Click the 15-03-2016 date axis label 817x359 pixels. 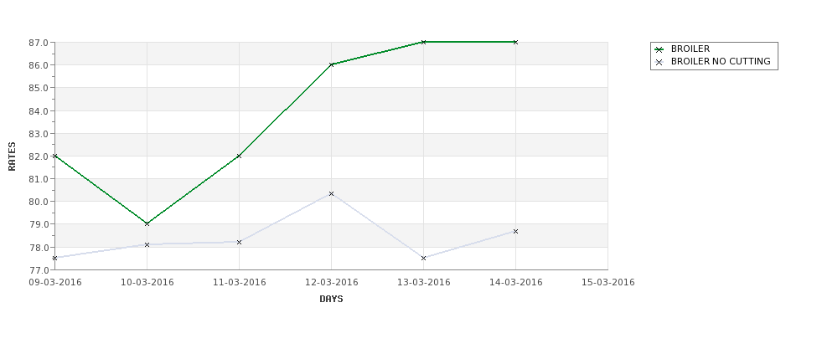tap(608, 283)
